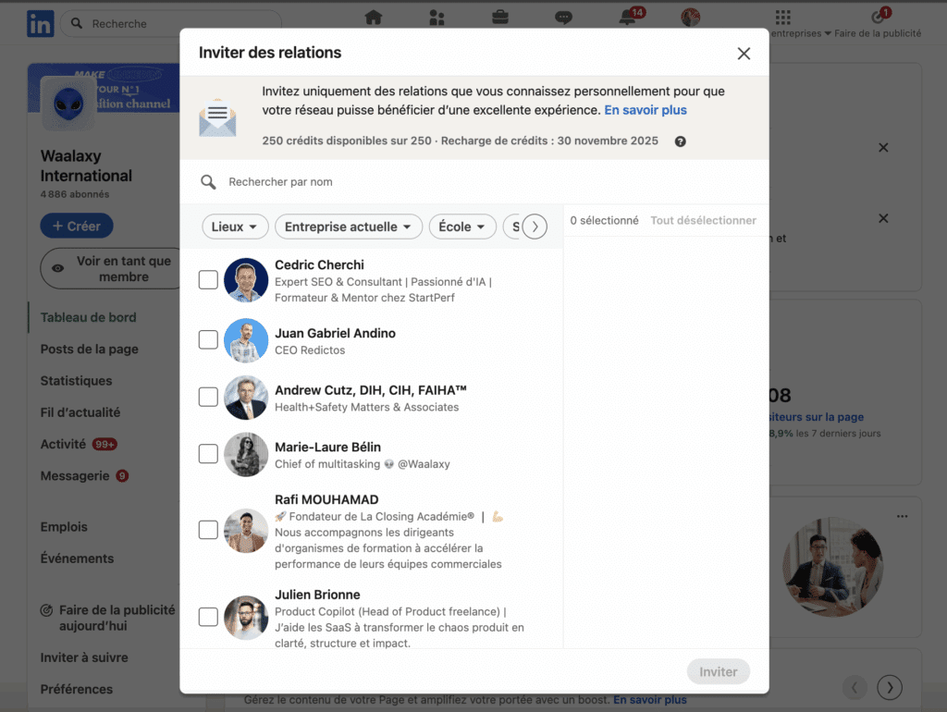This screenshot has height=712, width=947.
Task: Open notifications via the bell icon
Action: (626, 18)
